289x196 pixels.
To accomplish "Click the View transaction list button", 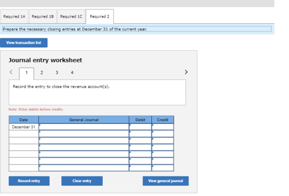I will pos(24,43).
